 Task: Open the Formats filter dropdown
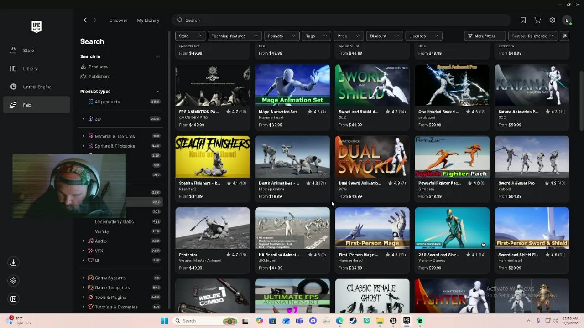(x=282, y=36)
